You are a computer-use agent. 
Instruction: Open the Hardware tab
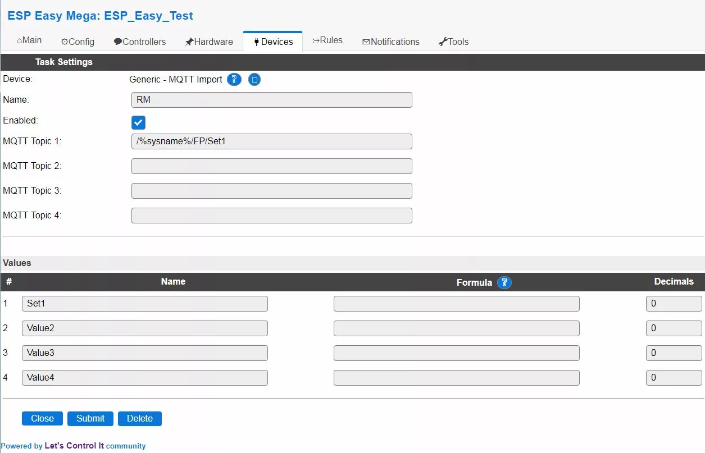pyautogui.click(x=209, y=42)
